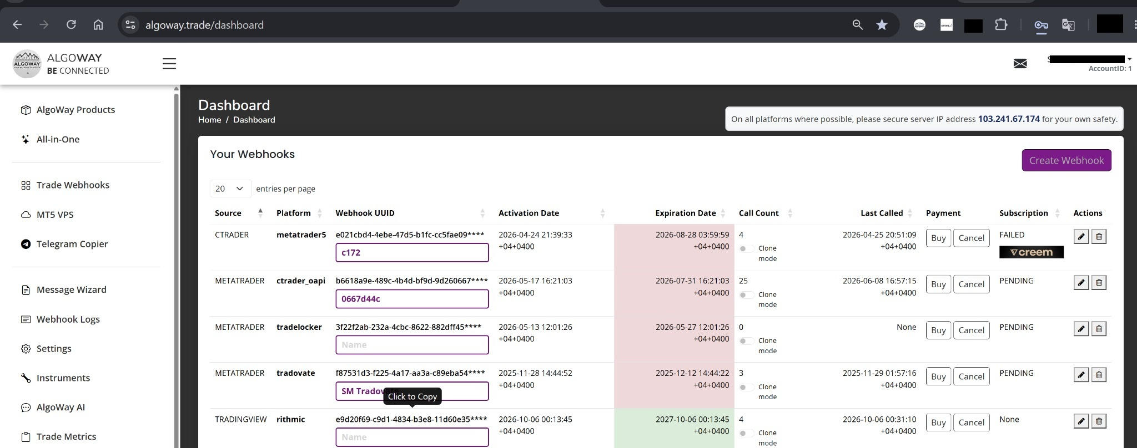Edit the CTRADER metatrader5 webhook pencil icon
Screen dimensions: 1137x448
(x=1081, y=237)
